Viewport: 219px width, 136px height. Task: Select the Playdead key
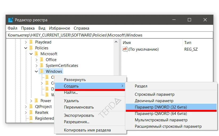[43, 42]
